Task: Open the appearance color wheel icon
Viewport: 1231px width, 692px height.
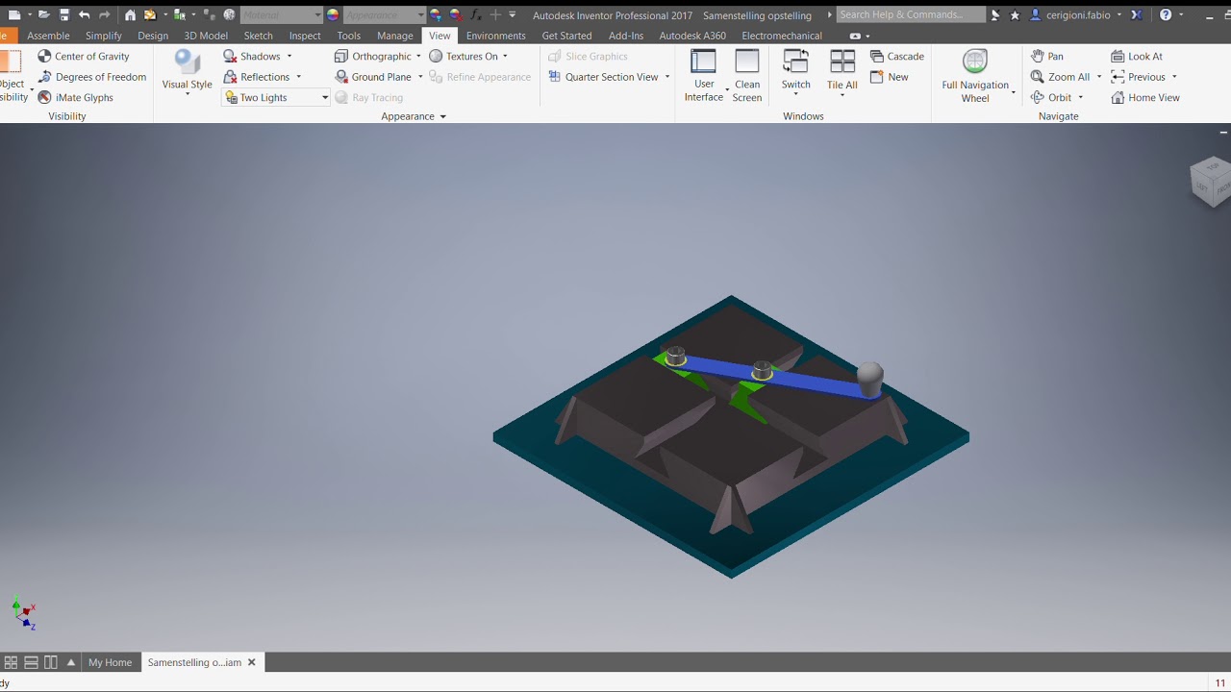Action: pos(333,14)
